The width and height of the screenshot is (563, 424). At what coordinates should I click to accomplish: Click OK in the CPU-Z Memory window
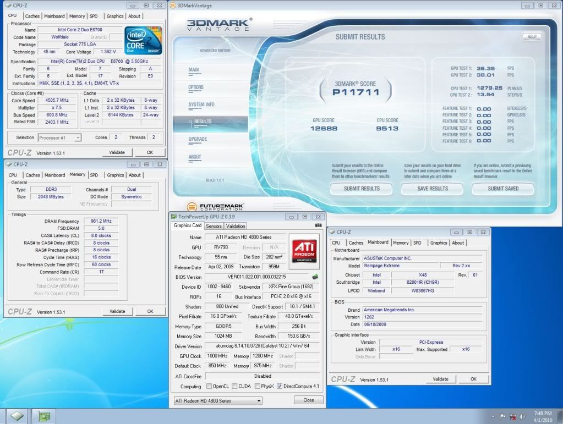[150, 311]
